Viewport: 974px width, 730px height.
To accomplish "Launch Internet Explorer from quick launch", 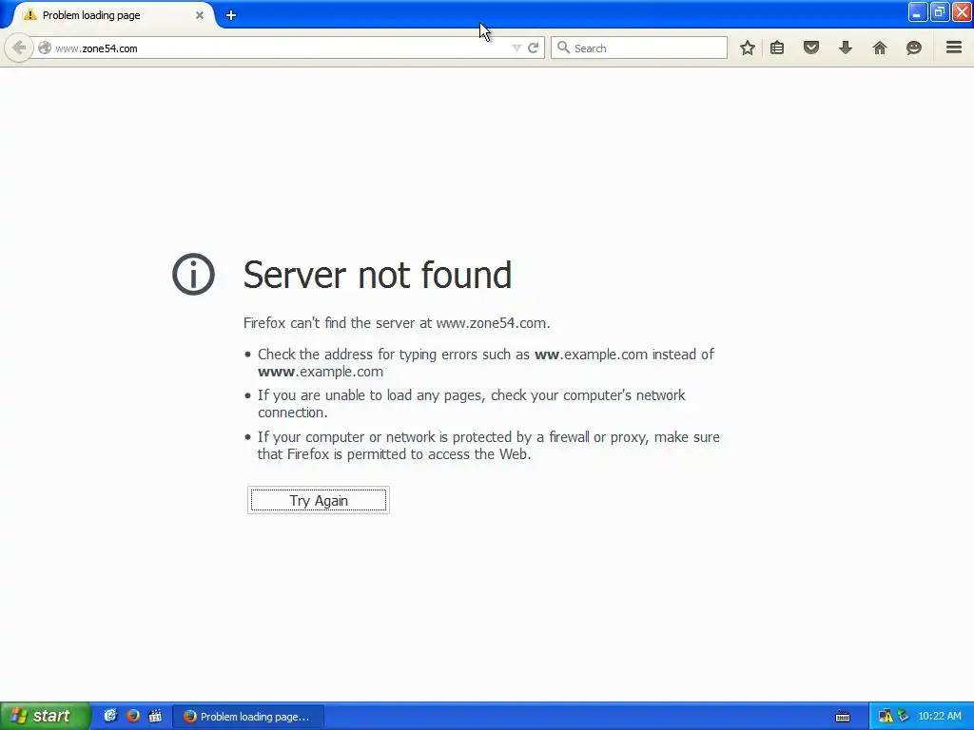I will (x=110, y=716).
